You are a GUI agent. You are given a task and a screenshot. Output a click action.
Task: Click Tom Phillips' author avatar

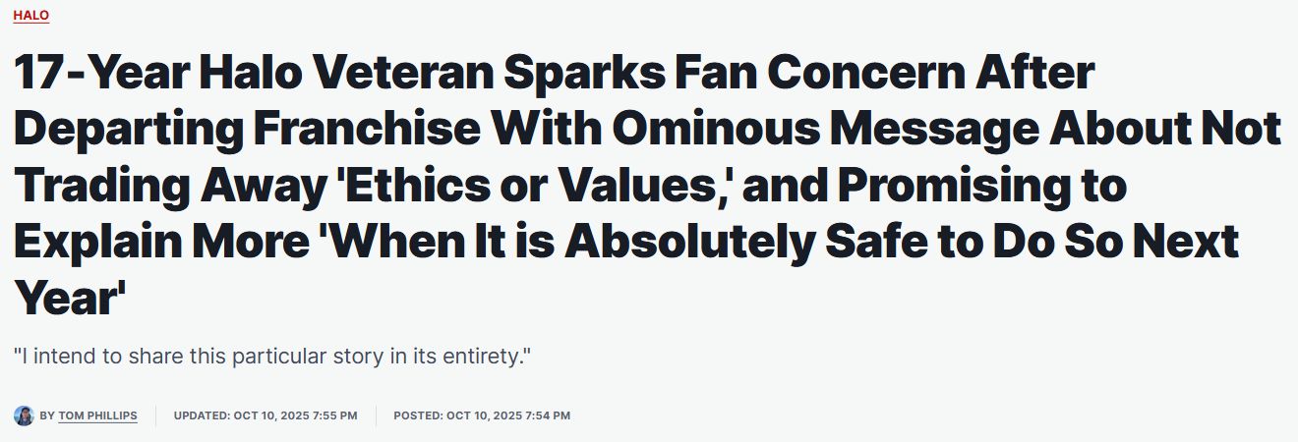[x=24, y=415]
